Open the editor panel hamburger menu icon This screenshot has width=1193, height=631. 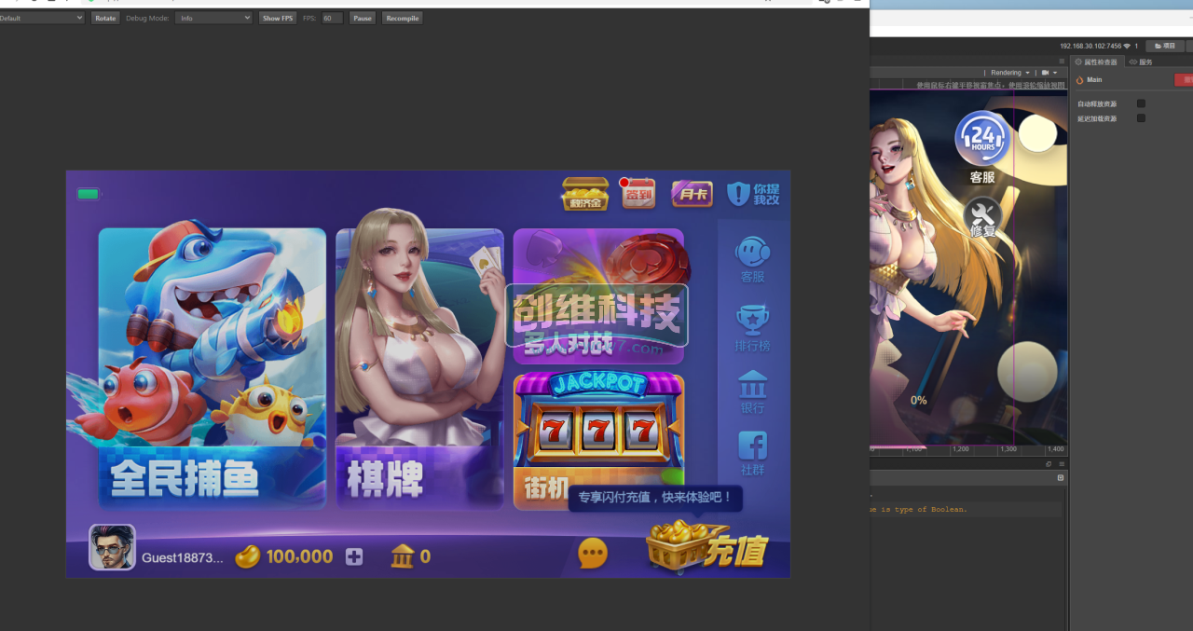1062,61
